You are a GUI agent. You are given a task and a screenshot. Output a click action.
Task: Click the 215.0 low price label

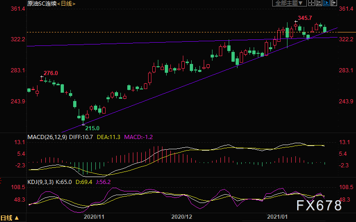click(x=92, y=128)
